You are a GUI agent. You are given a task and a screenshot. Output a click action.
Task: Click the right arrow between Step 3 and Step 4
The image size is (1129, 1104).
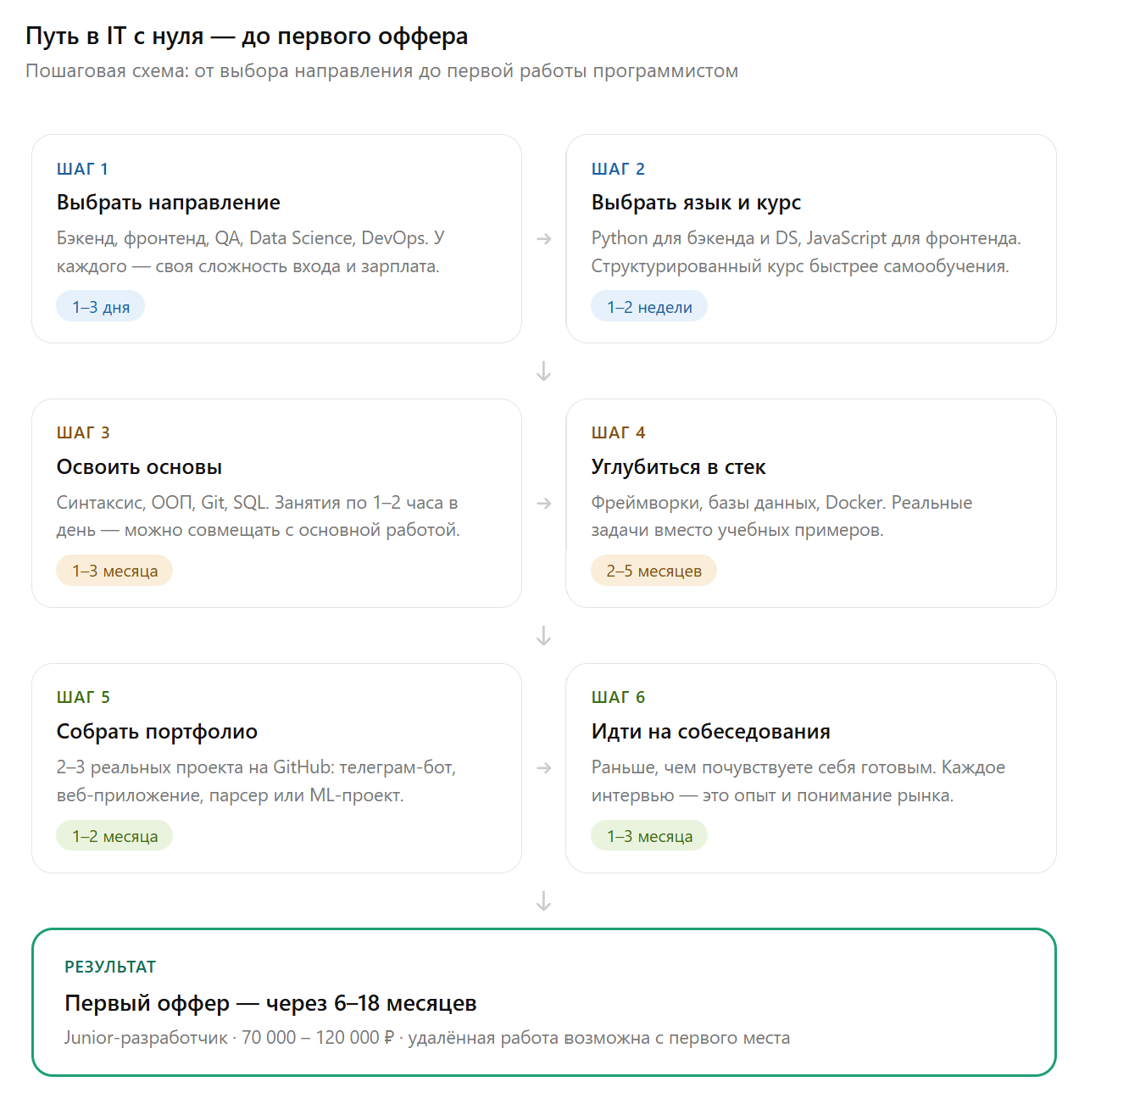[544, 504]
